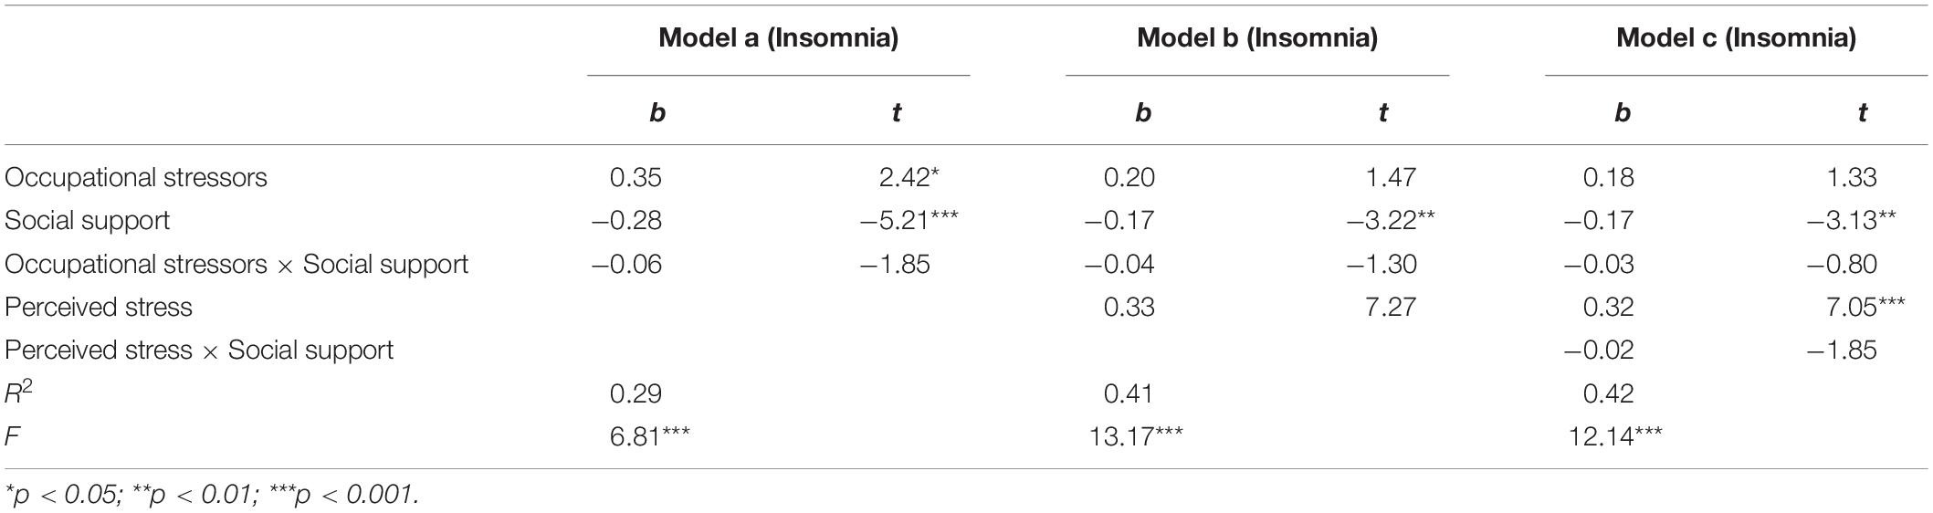Viewport: 1933px width, 513px height.
Task: Select the 12.14*** F statistic
Action: tap(1614, 436)
